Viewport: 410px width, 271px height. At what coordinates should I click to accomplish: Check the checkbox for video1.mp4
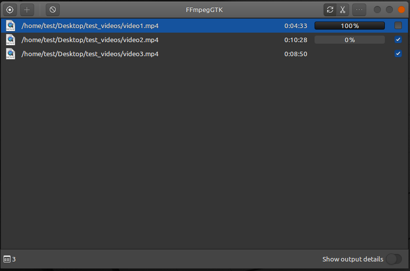(x=398, y=26)
